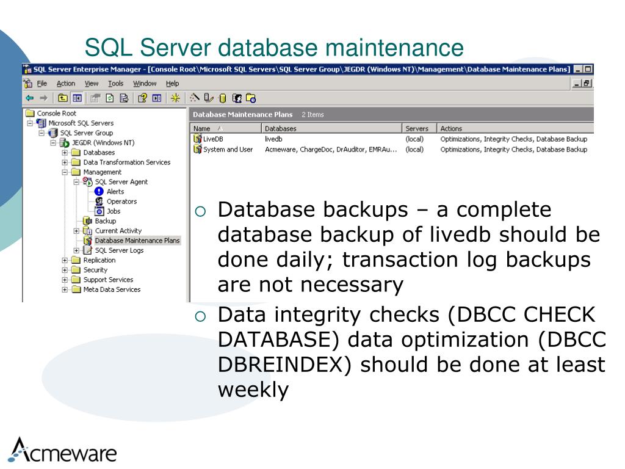625x469 pixels.
Task: Select the System and User maintenance plan
Action: (x=228, y=150)
